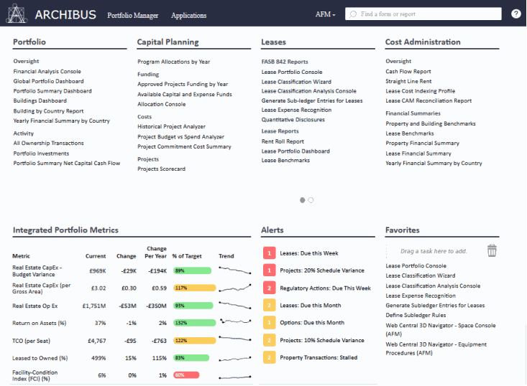Open the help question mark icon
This screenshot has width=527, height=386.
[515, 14]
